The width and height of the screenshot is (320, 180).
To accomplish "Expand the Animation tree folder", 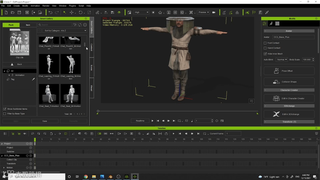I will pyautogui.click(x=9, y=75).
